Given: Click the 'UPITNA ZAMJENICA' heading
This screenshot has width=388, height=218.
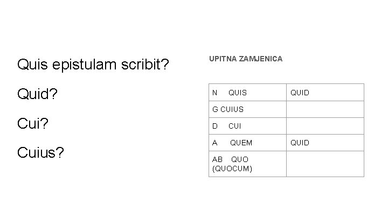Looking at the screenshot, I should [x=245, y=58].
